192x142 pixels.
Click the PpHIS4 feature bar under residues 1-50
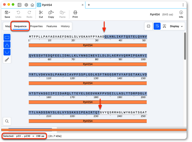tap(88, 45)
